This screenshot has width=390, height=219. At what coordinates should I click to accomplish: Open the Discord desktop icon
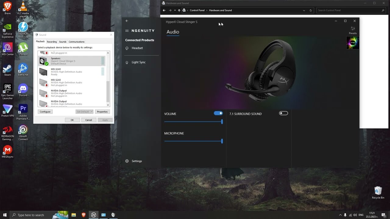(x=23, y=90)
